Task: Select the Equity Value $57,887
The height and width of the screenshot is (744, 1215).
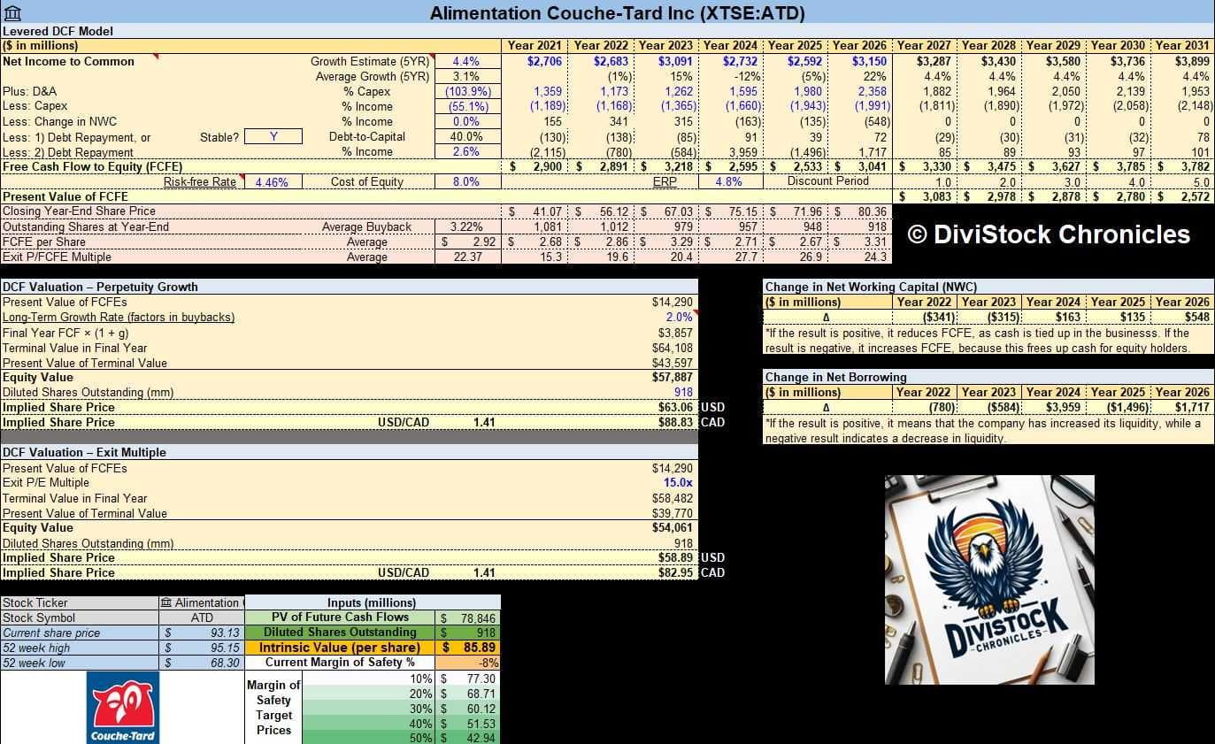Action: (673, 377)
